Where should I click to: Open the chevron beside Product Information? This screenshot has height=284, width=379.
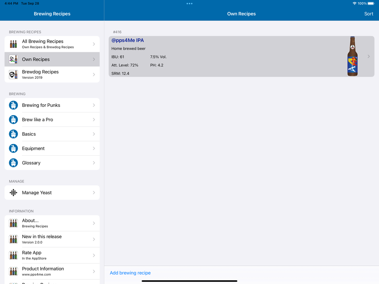click(94, 271)
